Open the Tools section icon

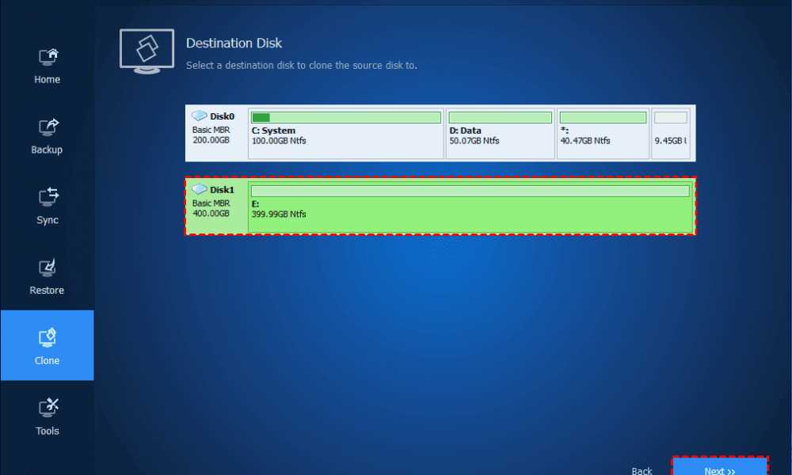coord(48,408)
